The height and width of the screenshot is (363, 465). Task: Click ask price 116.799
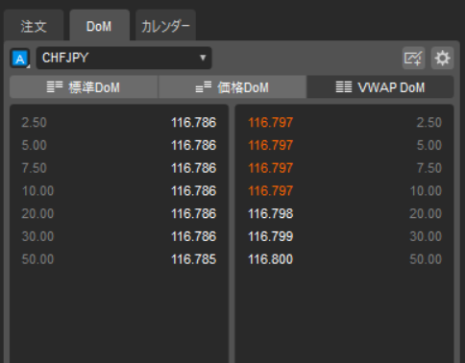(271, 236)
